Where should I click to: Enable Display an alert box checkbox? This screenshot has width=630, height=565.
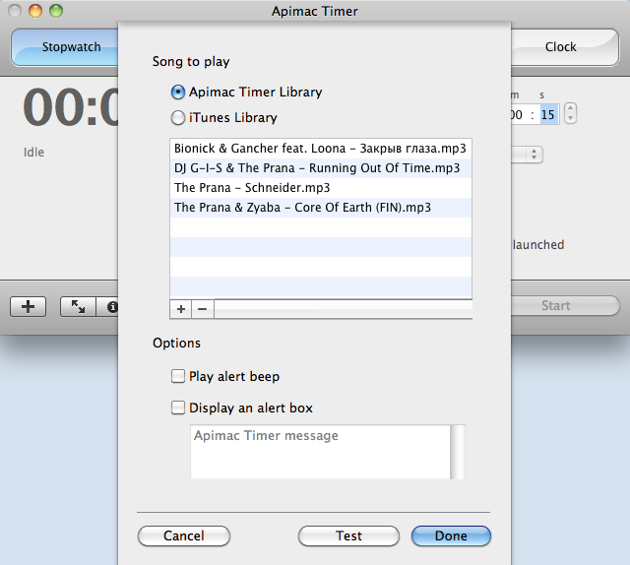(178, 408)
